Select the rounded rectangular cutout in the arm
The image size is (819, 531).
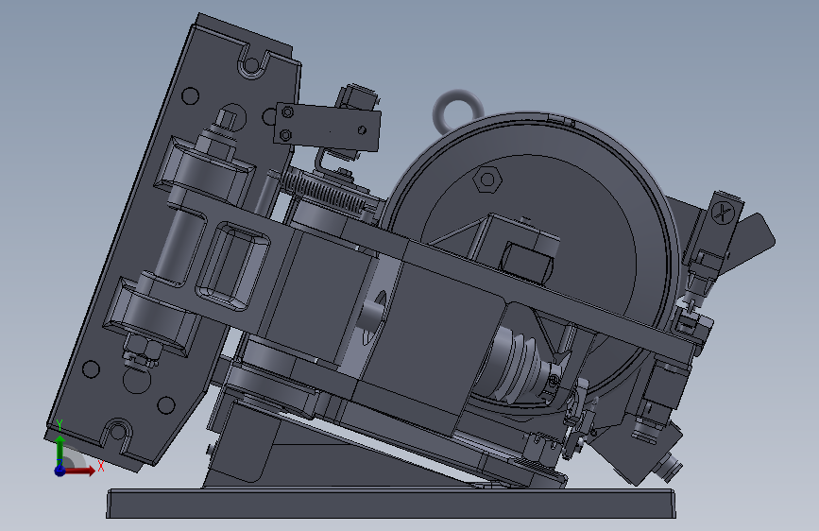(x=232, y=266)
